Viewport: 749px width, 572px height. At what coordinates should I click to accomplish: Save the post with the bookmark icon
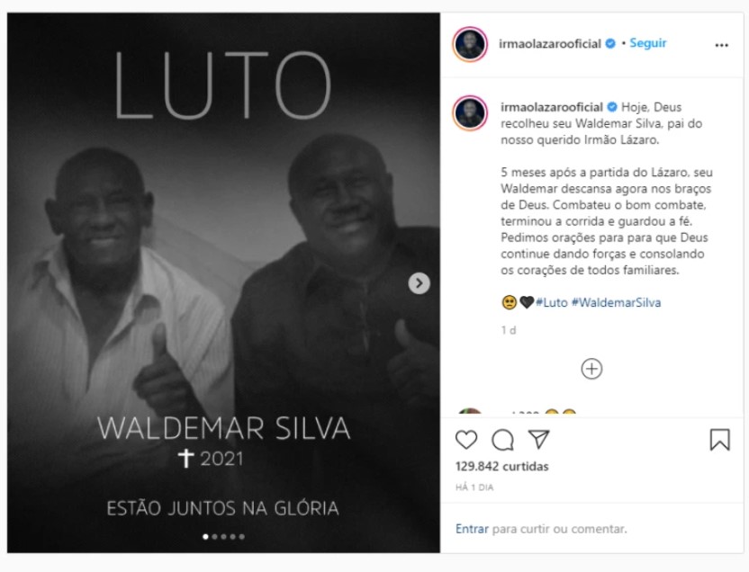720,440
